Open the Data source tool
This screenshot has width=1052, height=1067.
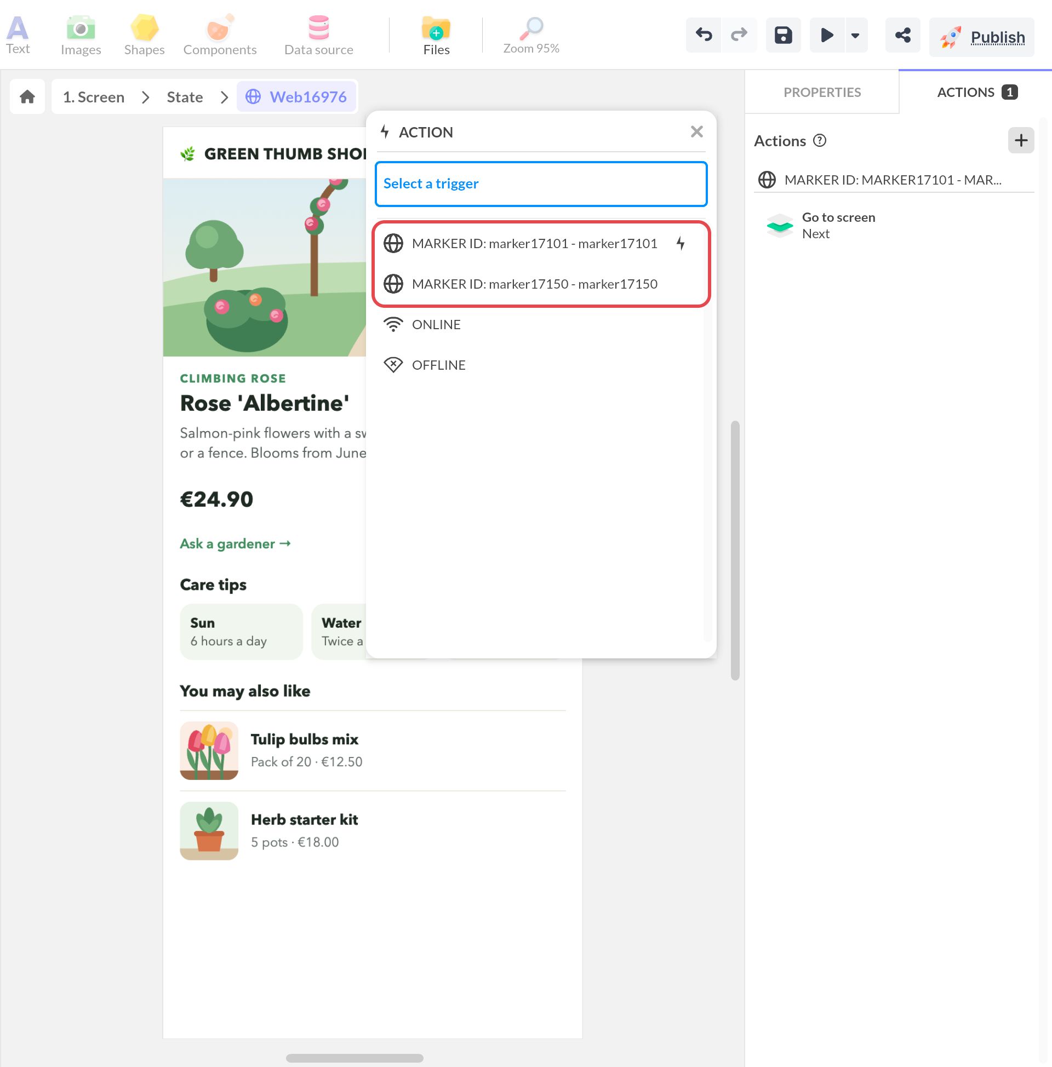[319, 35]
